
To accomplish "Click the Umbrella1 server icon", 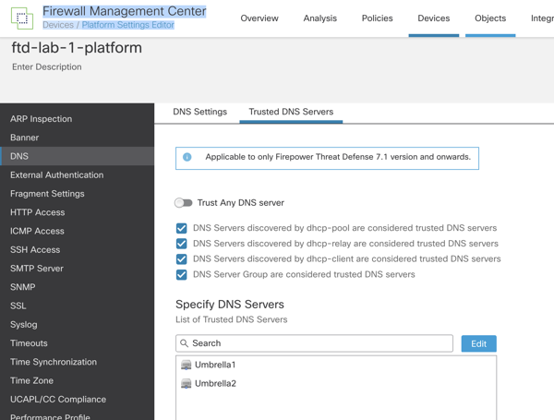I will pyautogui.click(x=187, y=365).
